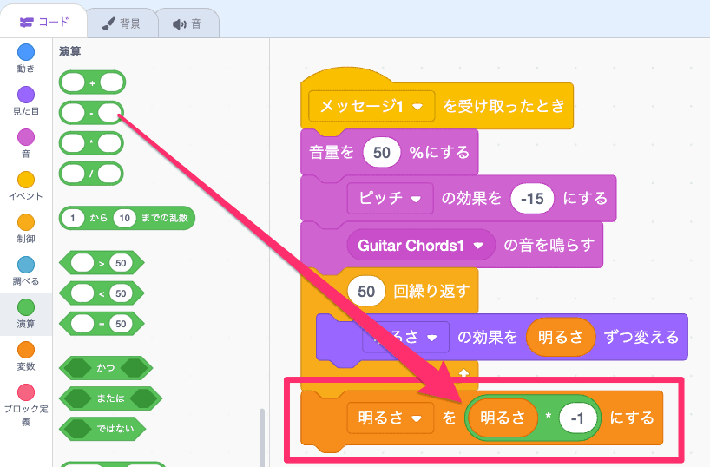Click the empty field of the > block

click(x=82, y=263)
